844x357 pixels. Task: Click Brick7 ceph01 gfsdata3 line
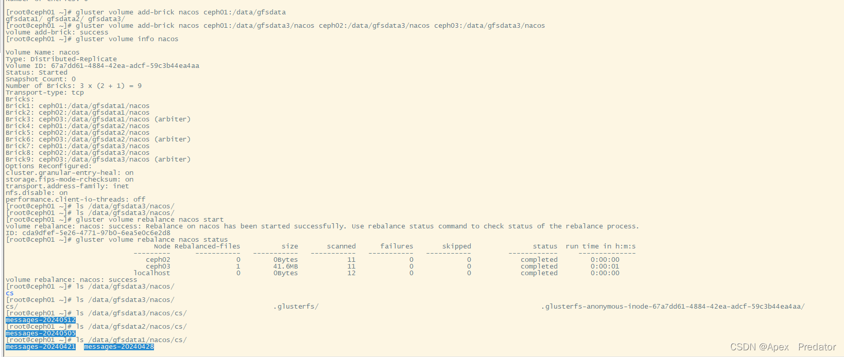(x=78, y=146)
